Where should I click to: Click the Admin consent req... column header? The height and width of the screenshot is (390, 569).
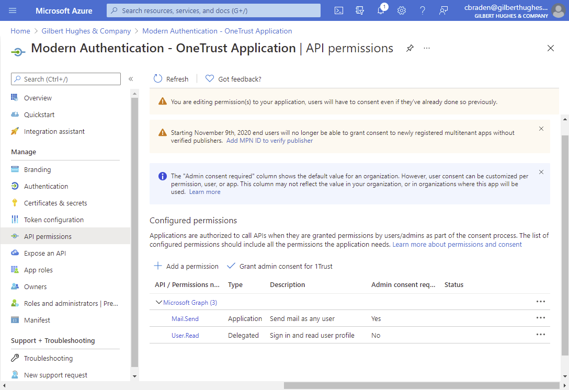403,284
